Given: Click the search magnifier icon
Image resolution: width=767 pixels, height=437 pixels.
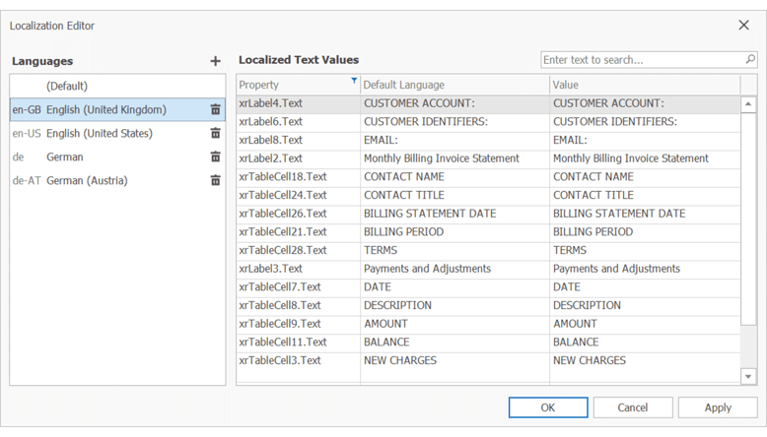Looking at the screenshot, I should click(x=750, y=60).
